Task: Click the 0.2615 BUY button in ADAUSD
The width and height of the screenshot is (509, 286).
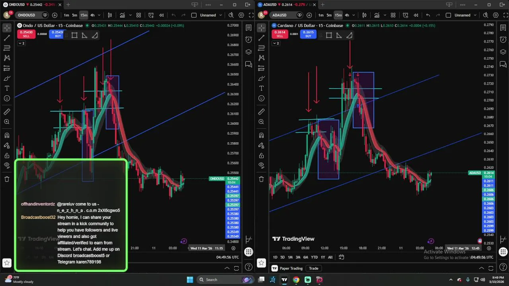Action: pyautogui.click(x=308, y=34)
